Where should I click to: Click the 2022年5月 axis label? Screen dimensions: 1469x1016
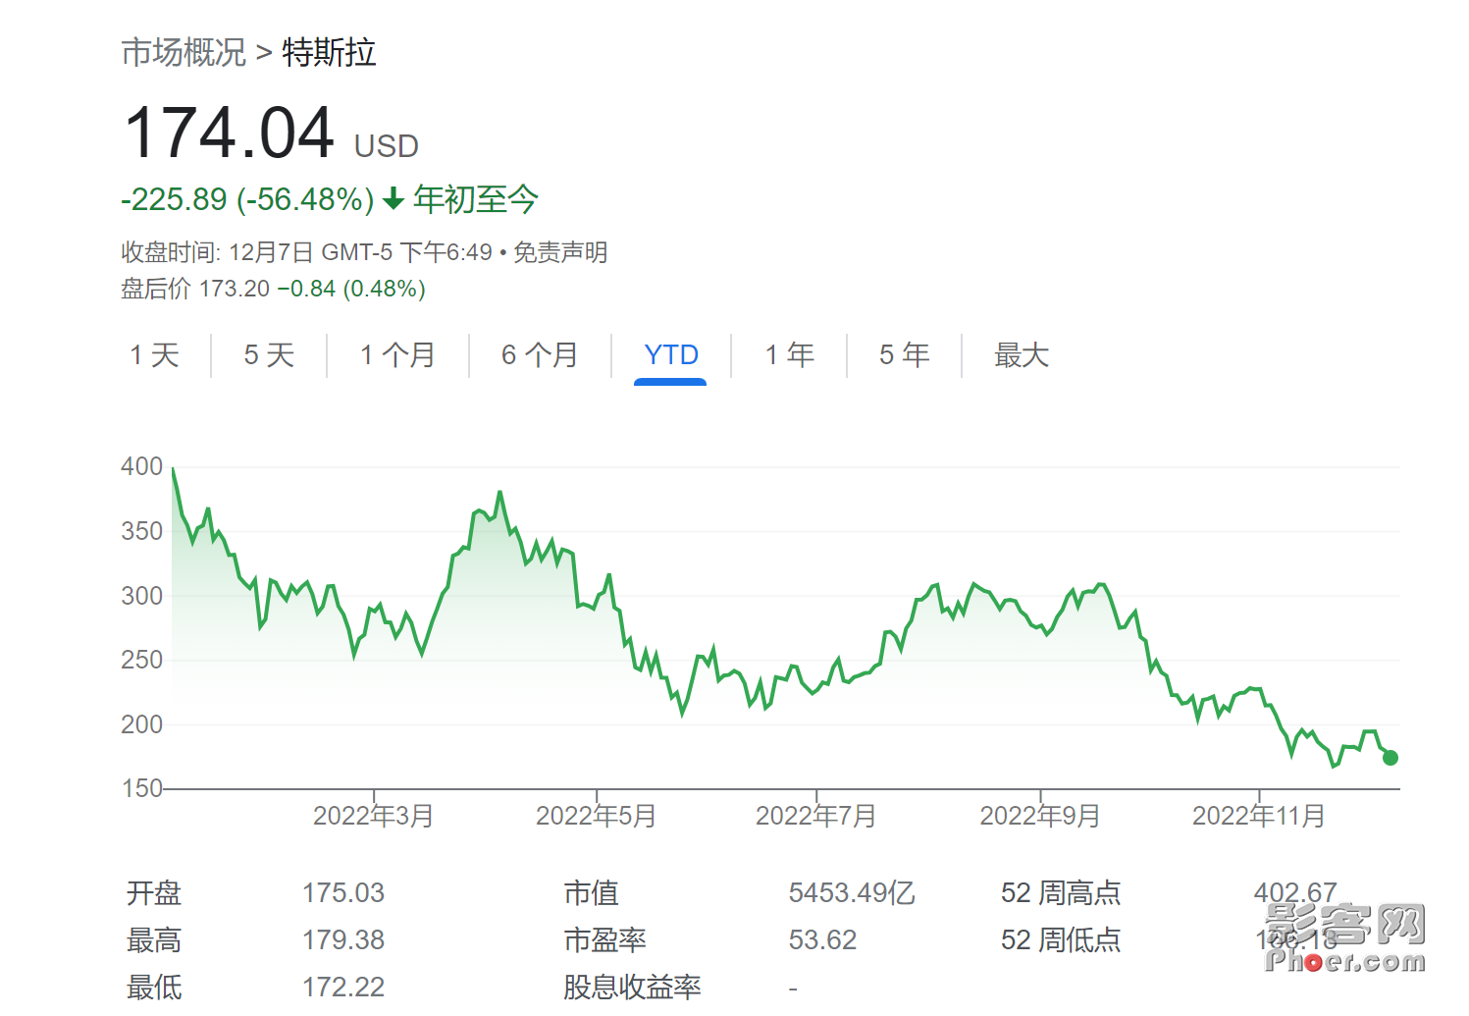pos(597,816)
